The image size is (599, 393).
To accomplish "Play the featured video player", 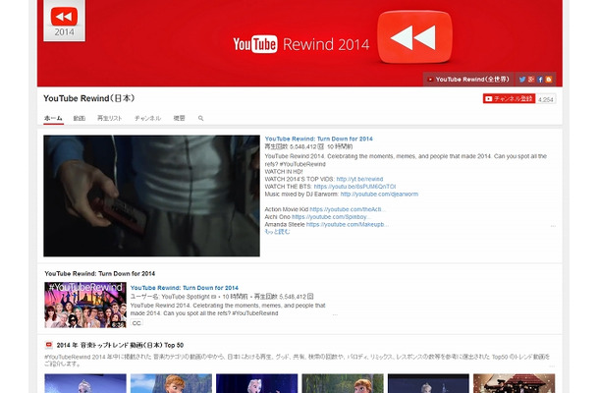I will point(151,196).
